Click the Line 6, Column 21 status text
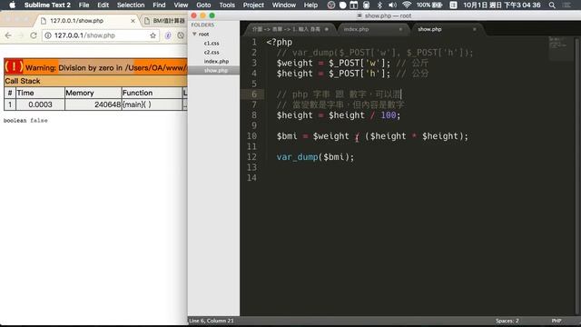Viewport: 581px width, 327px height. pos(212,321)
